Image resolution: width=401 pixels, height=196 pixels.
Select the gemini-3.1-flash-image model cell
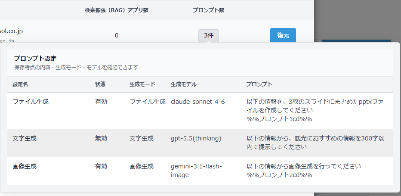click(196, 171)
